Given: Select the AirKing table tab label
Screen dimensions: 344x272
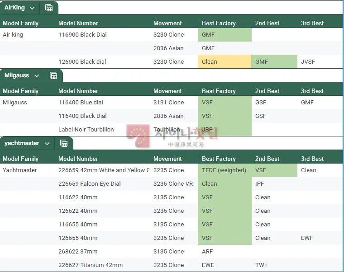Looking at the screenshot, I should [14, 8].
